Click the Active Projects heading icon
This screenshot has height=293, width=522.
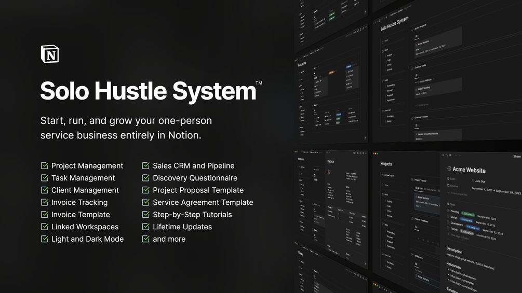point(412,30)
